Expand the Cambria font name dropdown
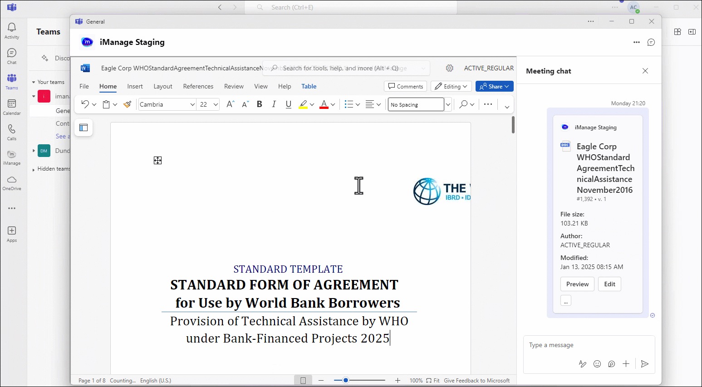 tap(192, 105)
